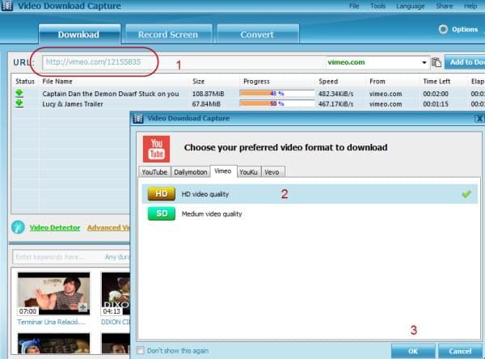Select the HD video quality option
This screenshot has height=359, width=485.
pyautogui.click(x=310, y=194)
